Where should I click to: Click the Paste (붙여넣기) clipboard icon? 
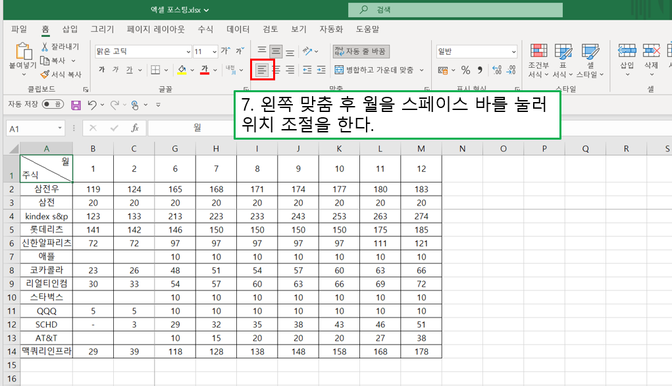coord(24,51)
